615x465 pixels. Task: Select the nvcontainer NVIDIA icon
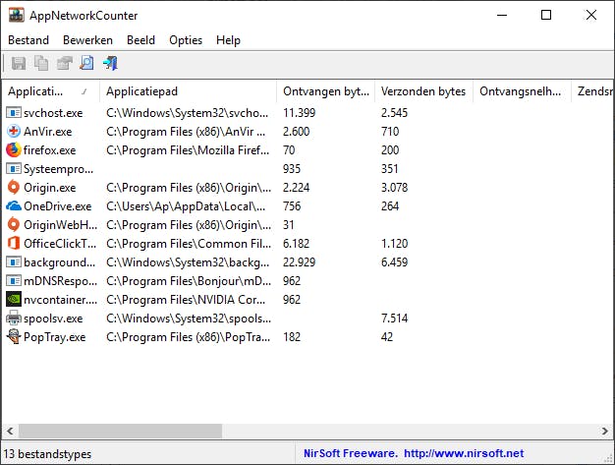tap(14, 300)
